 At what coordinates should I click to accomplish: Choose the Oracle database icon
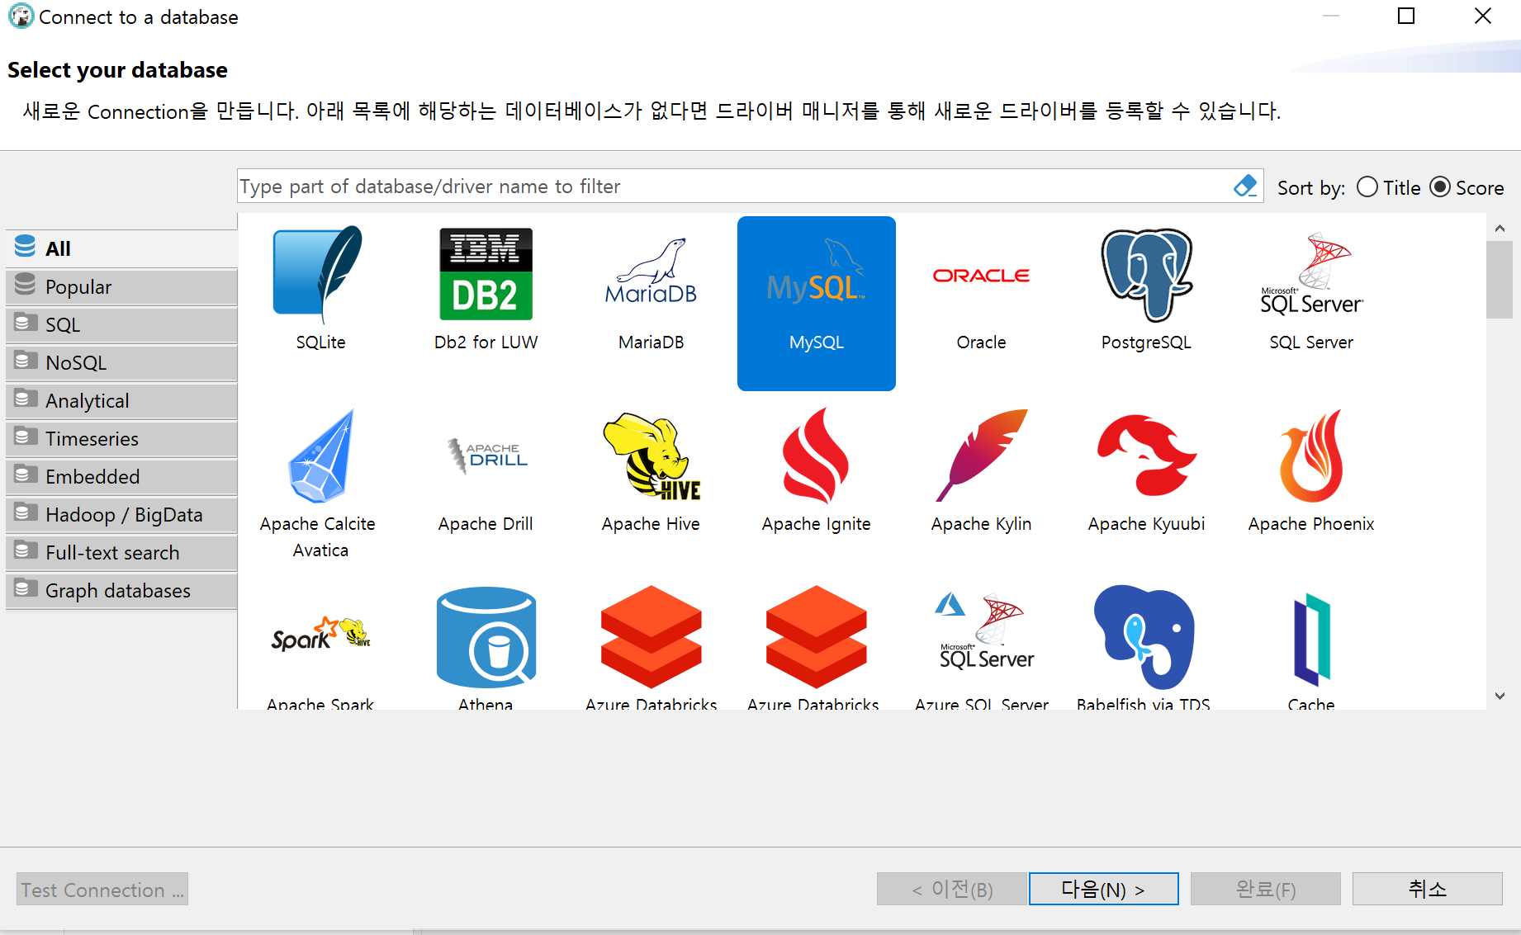pos(981,275)
